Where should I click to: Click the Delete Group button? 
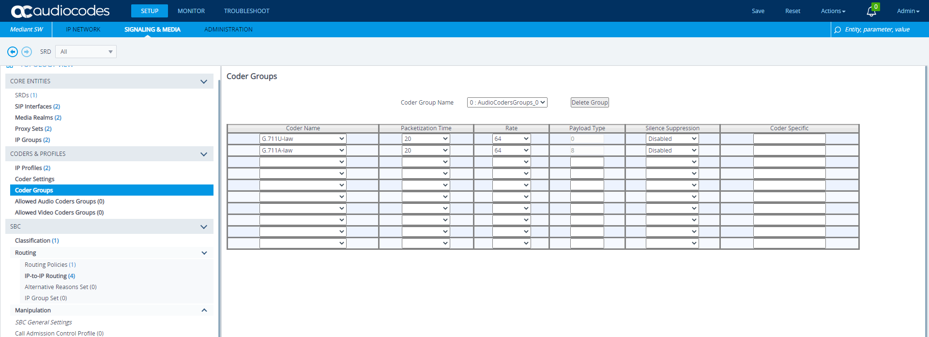[590, 103]
